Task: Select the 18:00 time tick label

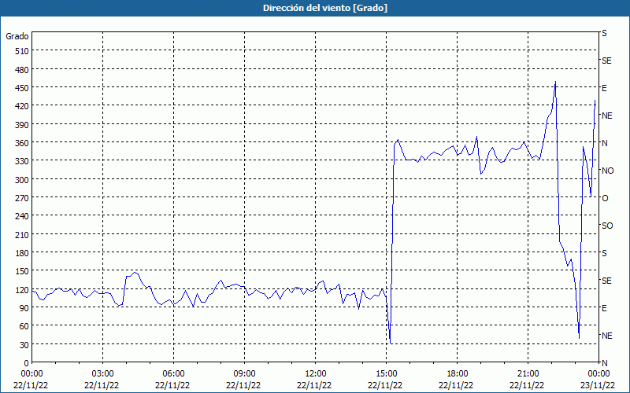Action: point(458,374)
